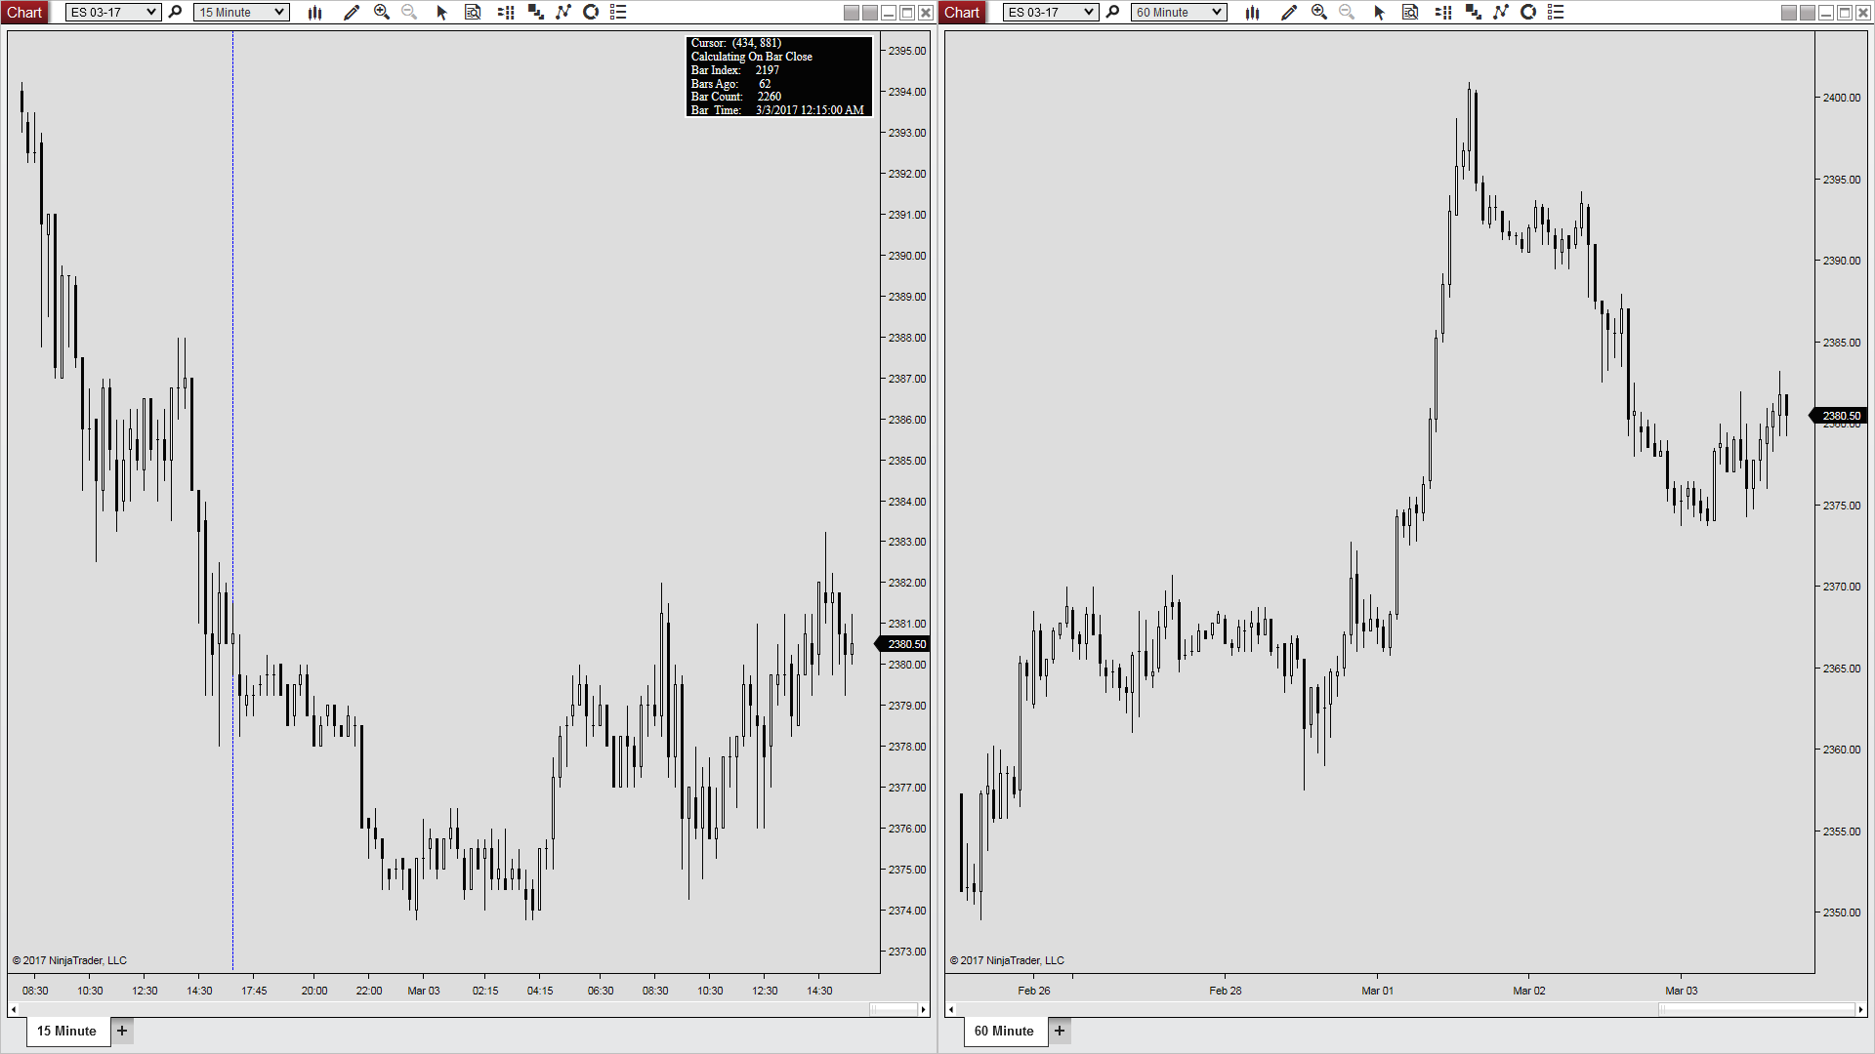This screenshot has height=1054, width=1875.
Task: Add new tab next to 15 Minute
Action: click(x=122, y=1031)
